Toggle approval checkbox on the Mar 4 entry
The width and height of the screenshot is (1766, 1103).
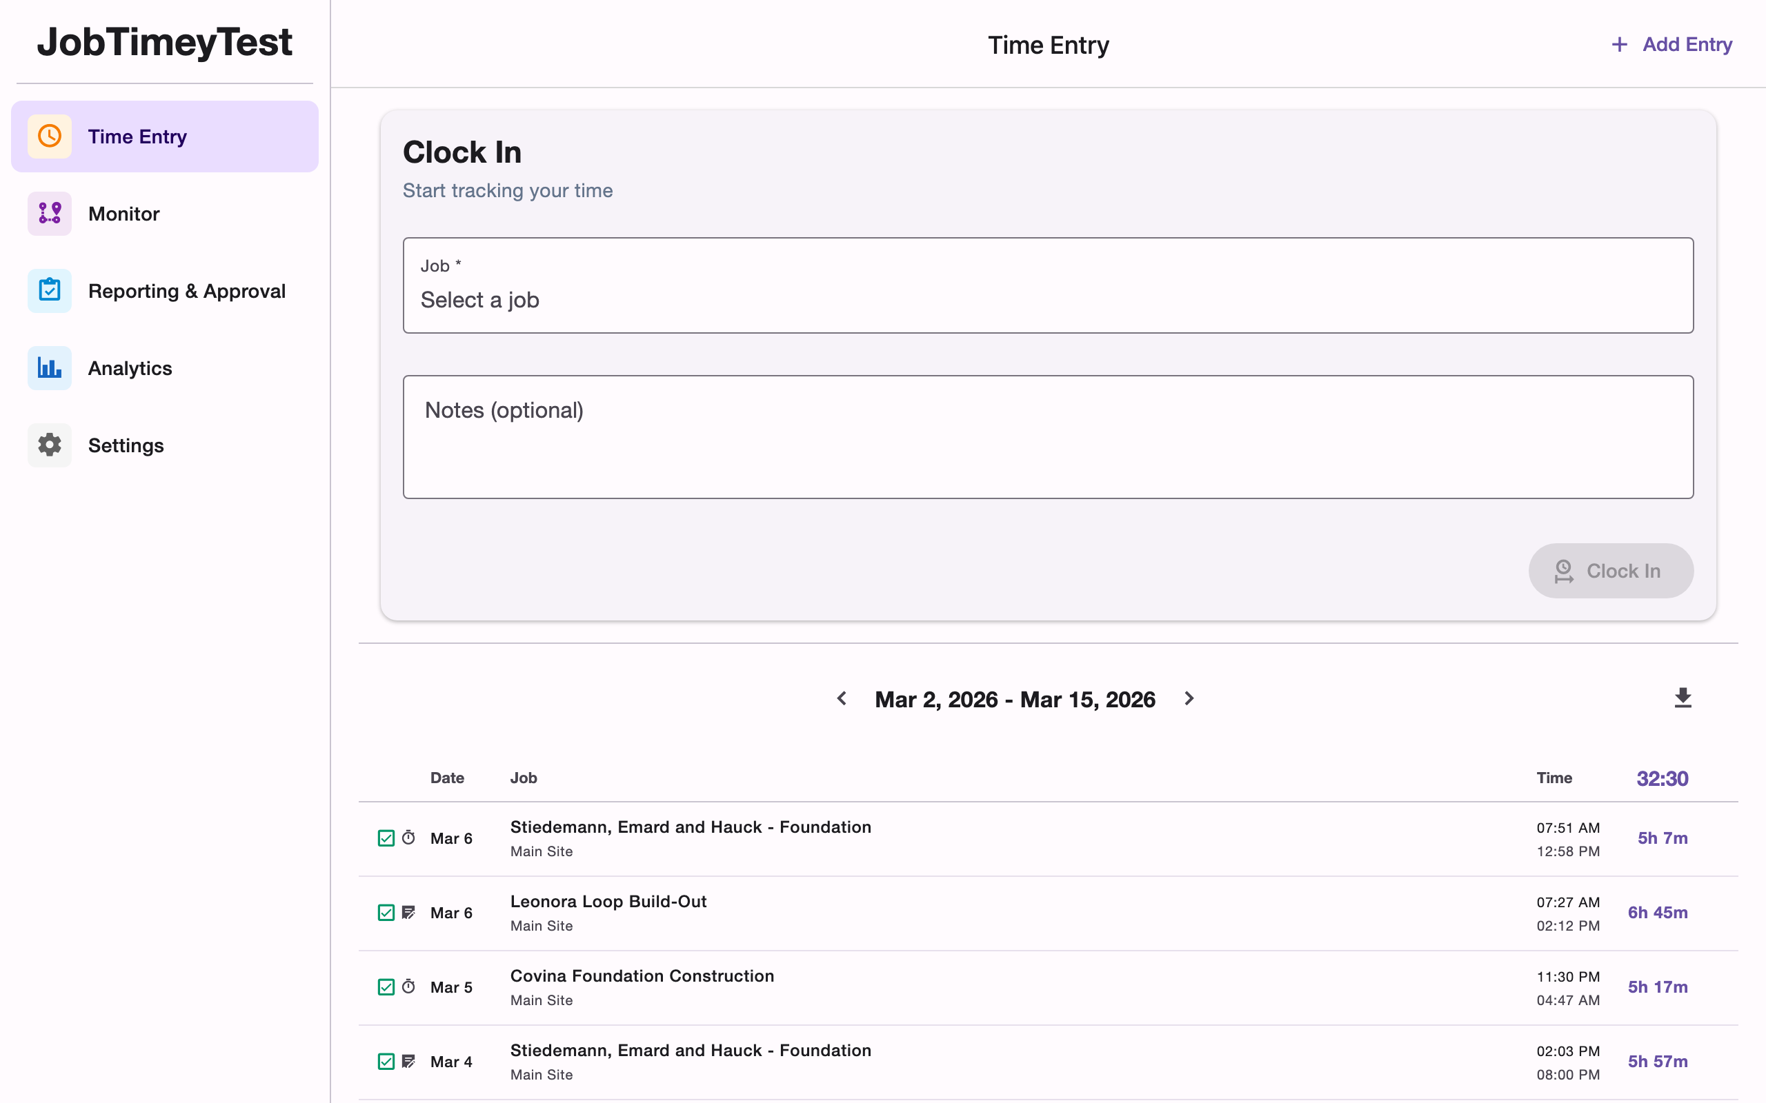(386, 1062)
